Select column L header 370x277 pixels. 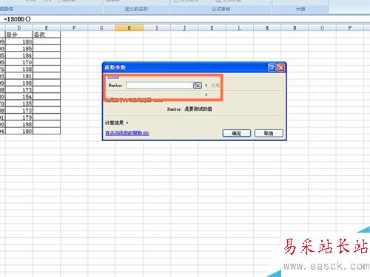click(x=240, y=28)
